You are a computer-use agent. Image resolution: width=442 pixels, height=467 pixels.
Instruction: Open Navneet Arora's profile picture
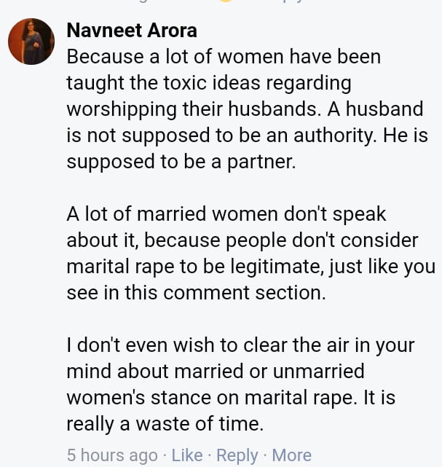pos(31,42)
